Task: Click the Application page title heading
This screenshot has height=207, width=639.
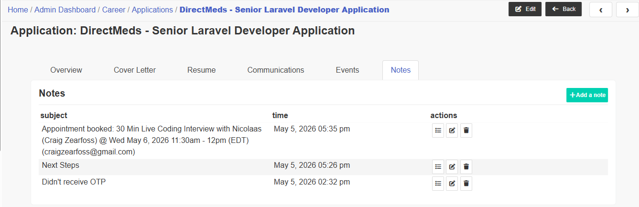Action: coord(183,31)
